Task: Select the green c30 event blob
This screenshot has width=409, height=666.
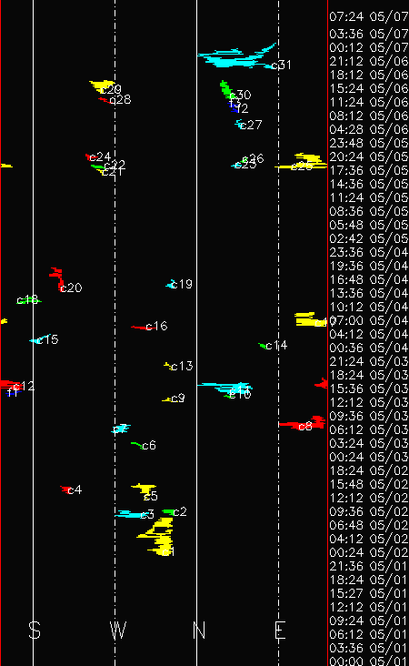Action: coord(225,90)
